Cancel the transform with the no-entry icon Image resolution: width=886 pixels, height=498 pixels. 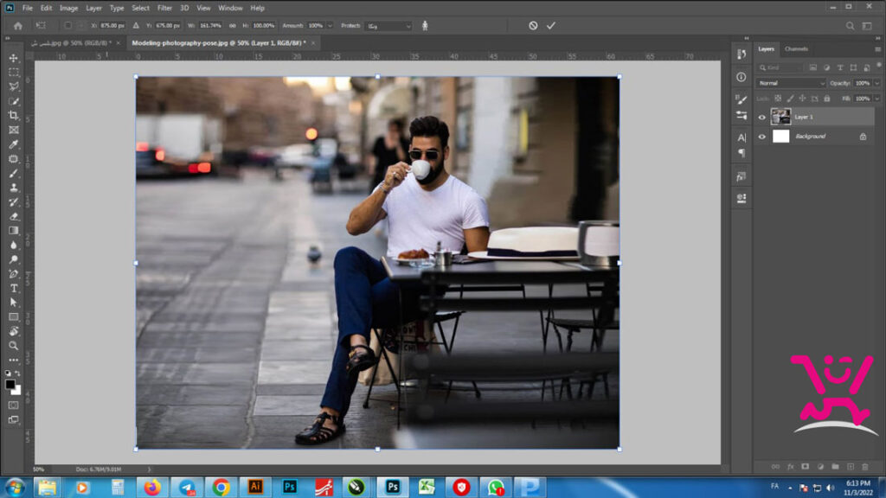[x=533, y=25]
